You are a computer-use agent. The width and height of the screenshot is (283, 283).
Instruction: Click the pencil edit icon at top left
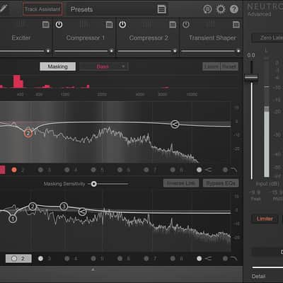(x=4, y=8)
